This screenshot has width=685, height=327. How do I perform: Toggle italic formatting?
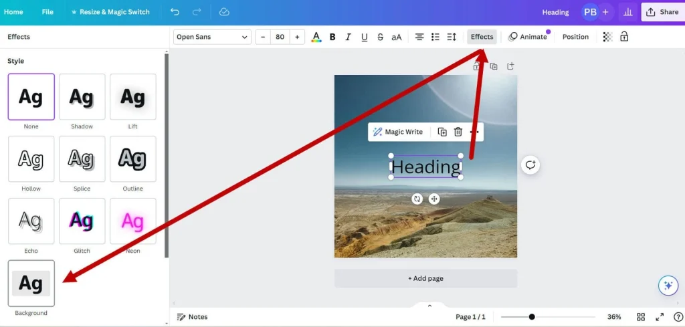pos(348,37)
